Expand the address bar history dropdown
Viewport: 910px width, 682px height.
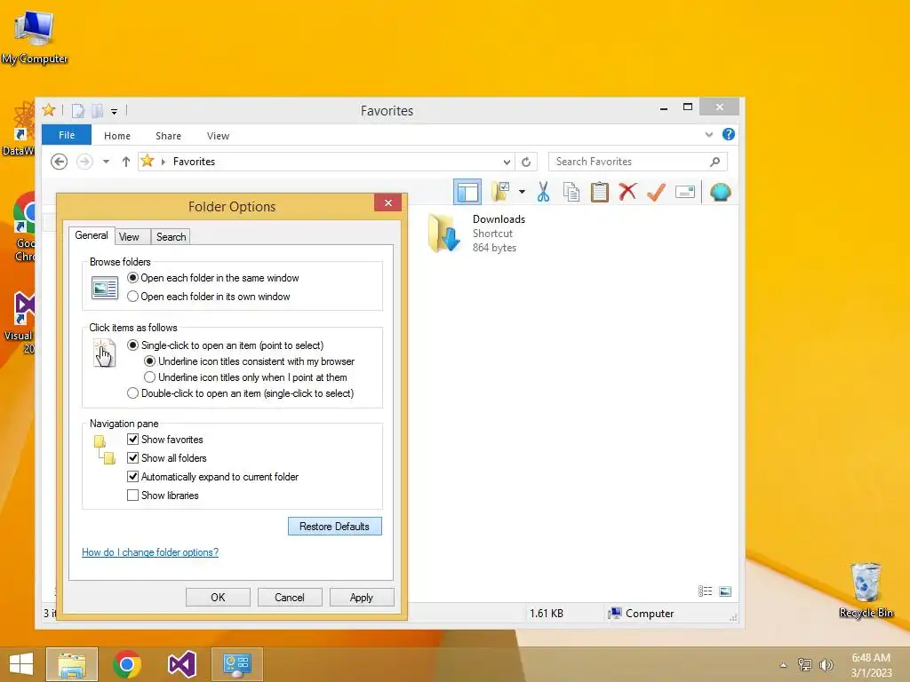pyautogui.click(x=507, y=162)
